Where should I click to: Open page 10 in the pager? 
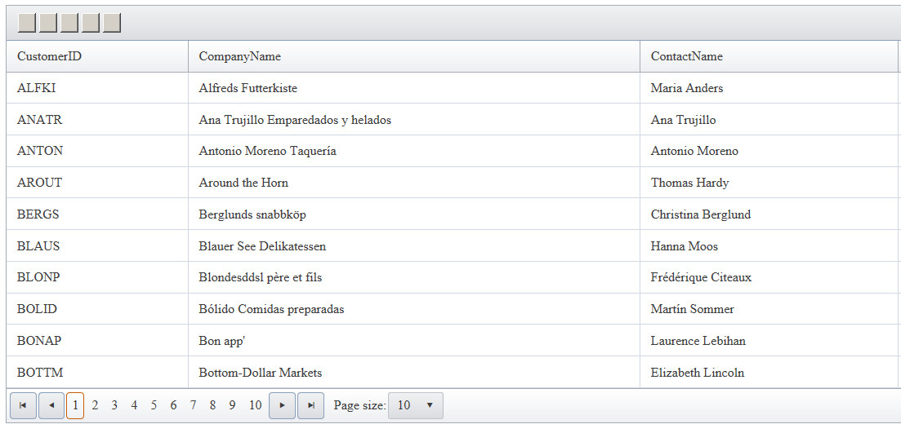[255, 405]
